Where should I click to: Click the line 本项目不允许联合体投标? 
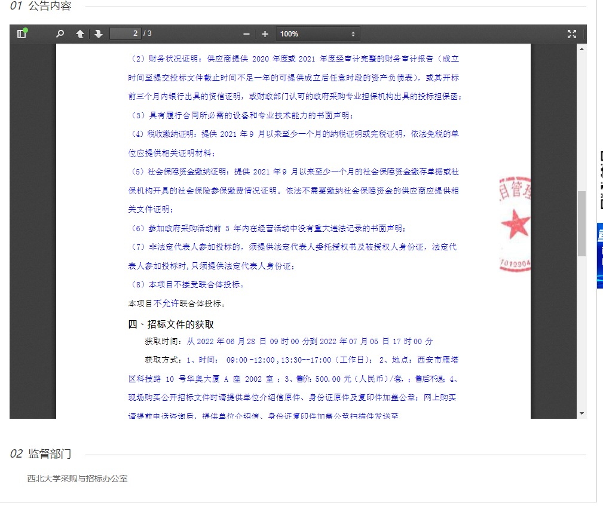177,303
